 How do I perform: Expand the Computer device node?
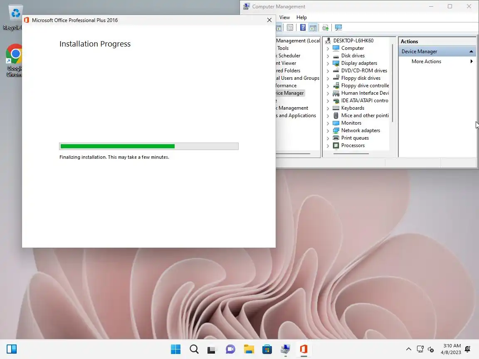point(328,48)
